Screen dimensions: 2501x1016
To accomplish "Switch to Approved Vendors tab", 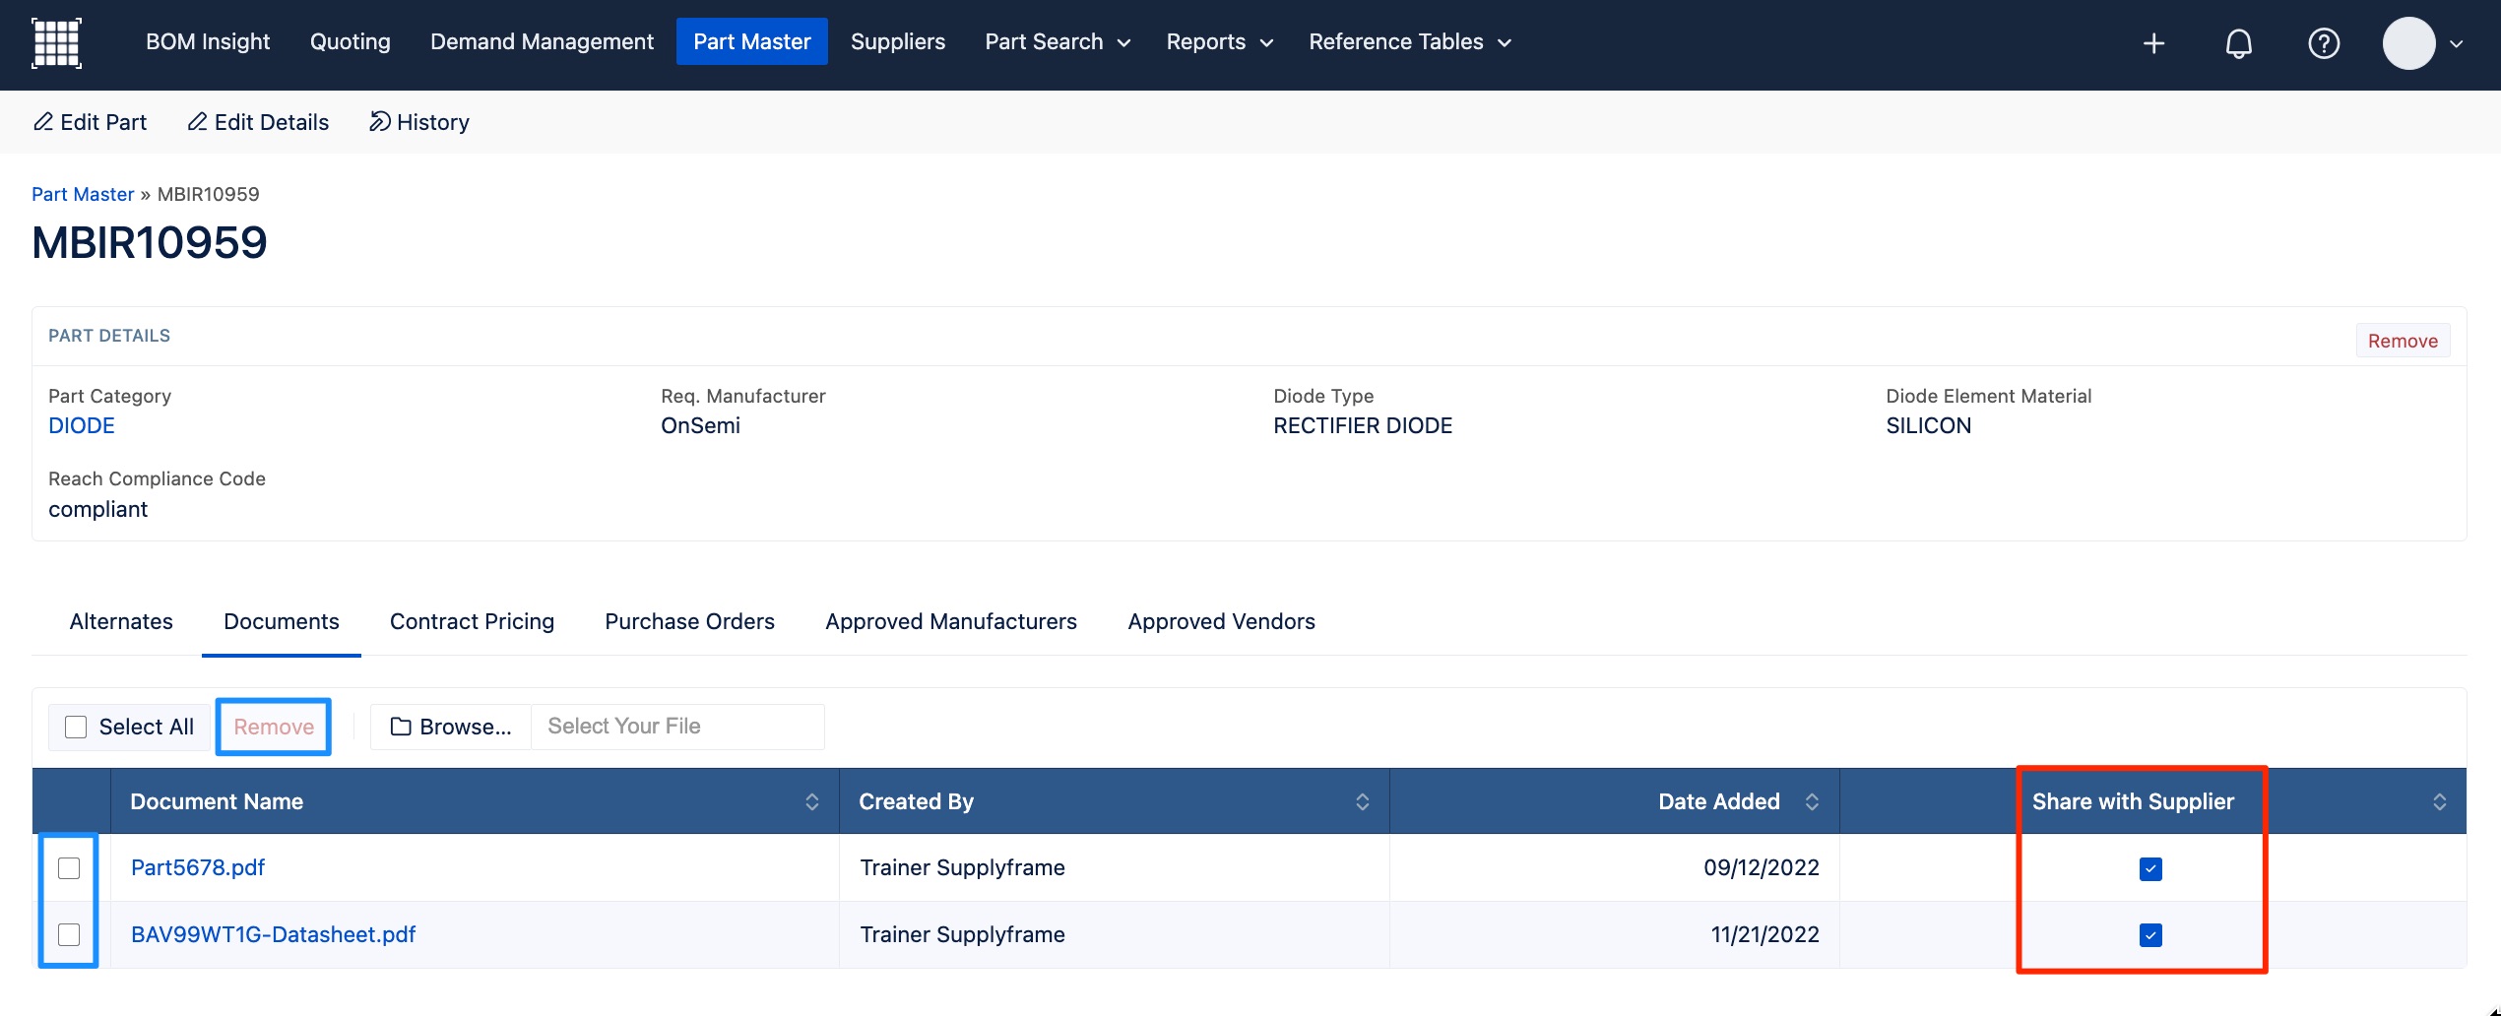I will (x=1221, y=621).
